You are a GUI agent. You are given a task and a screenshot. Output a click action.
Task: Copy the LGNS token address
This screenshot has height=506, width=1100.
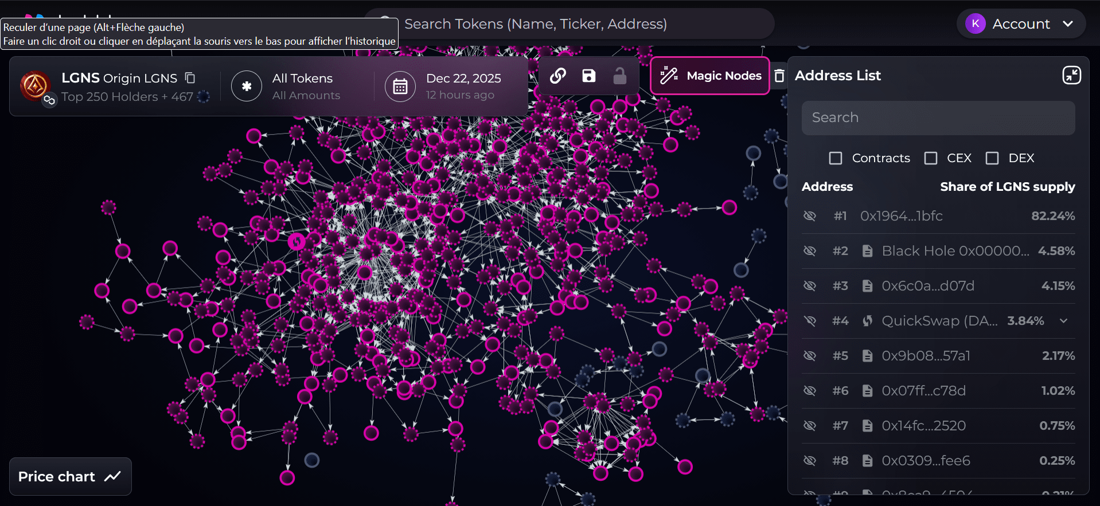tap(190, 78)
